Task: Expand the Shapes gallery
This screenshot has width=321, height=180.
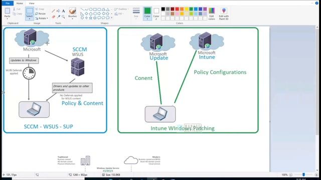Action: point(112,18)
